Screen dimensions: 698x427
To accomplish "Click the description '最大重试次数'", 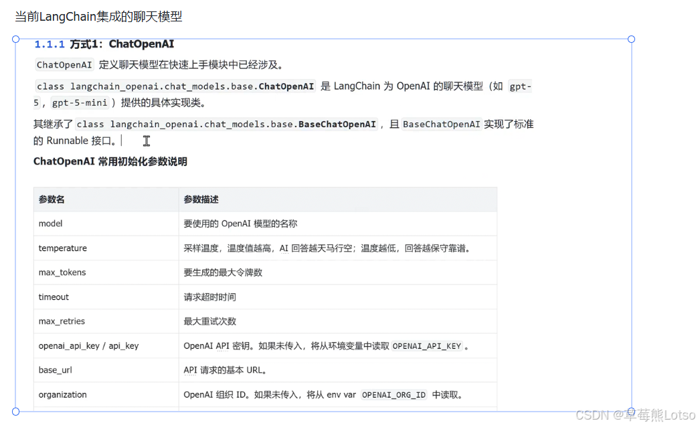I will [x=209, y=321].
